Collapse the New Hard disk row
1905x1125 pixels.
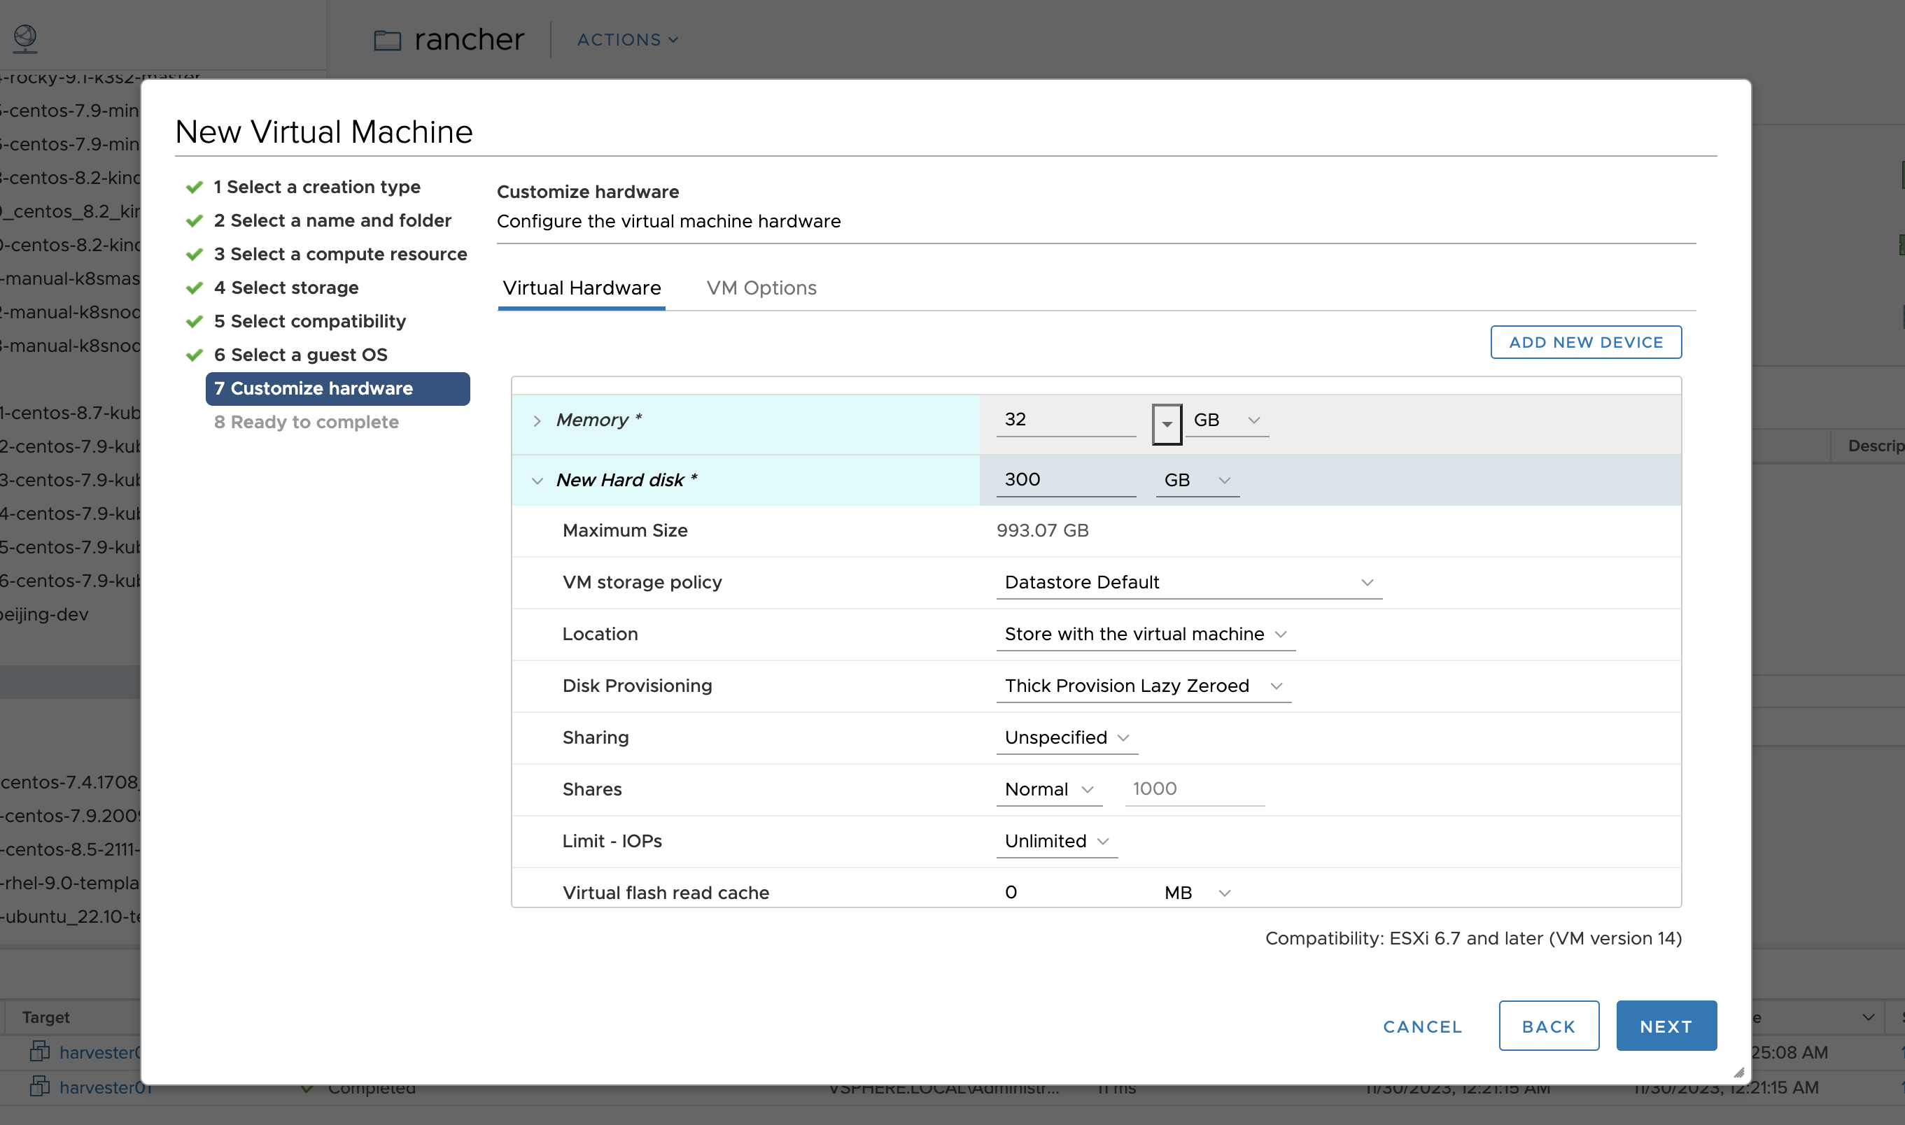click(537, 481)
